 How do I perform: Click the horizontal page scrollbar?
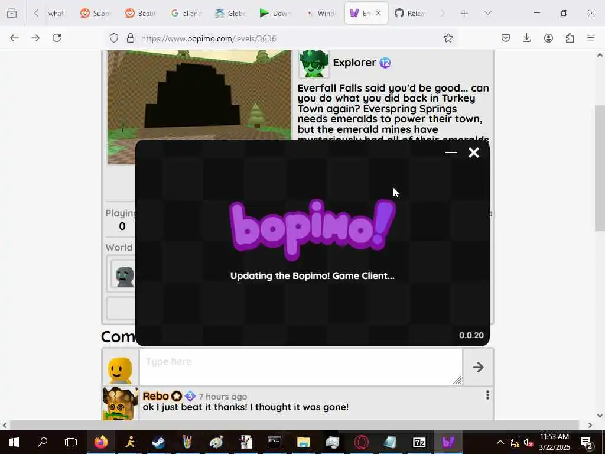(294, 425)
